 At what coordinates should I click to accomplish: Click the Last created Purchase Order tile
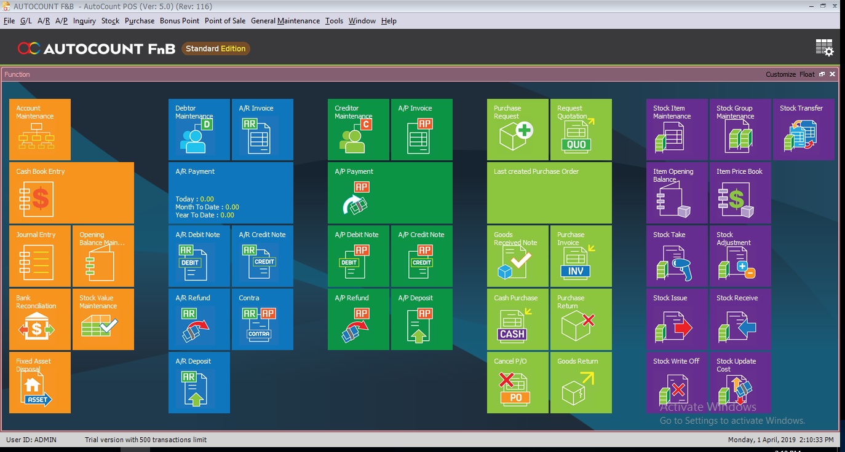pyautogui.click(x=549, y=193)
